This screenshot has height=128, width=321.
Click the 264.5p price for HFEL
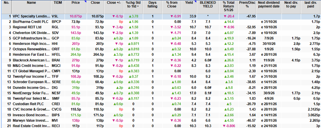click(76, 55)
